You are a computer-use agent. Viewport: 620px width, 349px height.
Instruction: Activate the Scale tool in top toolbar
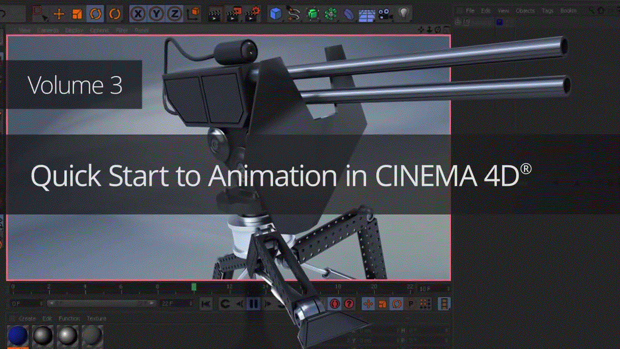(x=77, y=14)
